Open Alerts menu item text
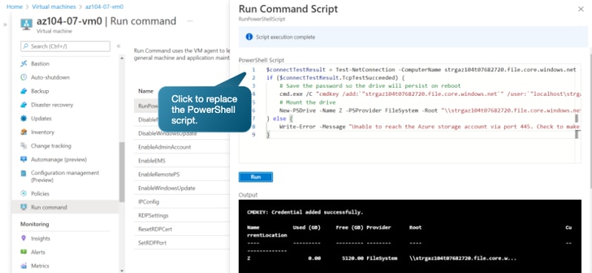Image resolution: width=592 pixels, height=273 pixels. coord(38,252)
